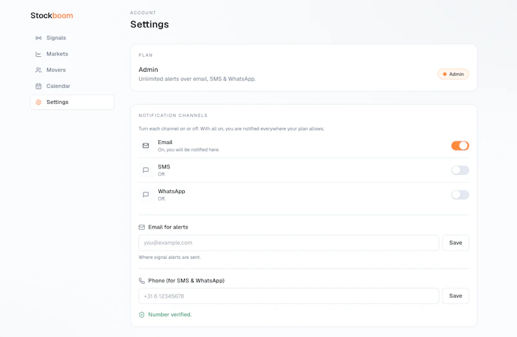Open the Movers page
The image size is (517, 337).
tap(72, 70)
